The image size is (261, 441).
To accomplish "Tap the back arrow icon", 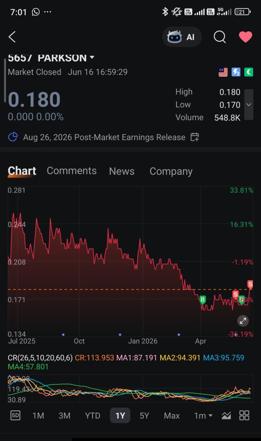I will click(12, 37).
